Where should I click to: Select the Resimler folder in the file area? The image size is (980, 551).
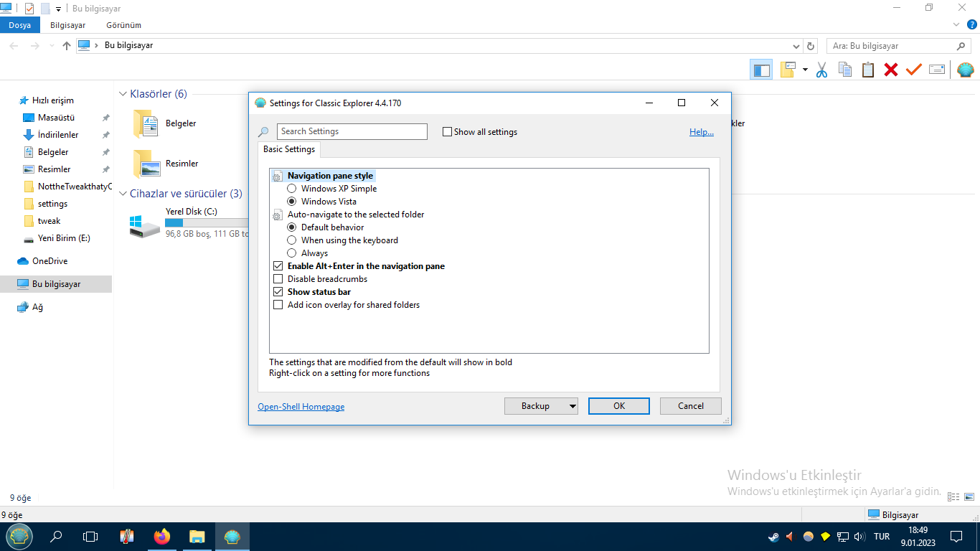pyautogui.click(x=166, y=164)
